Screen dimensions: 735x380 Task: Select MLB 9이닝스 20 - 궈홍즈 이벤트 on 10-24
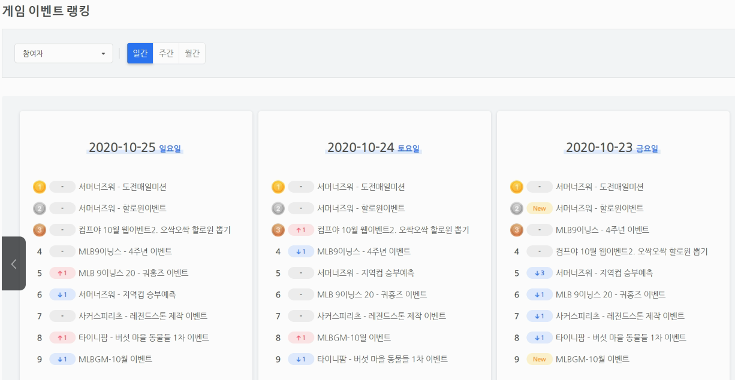click(372, 294)
